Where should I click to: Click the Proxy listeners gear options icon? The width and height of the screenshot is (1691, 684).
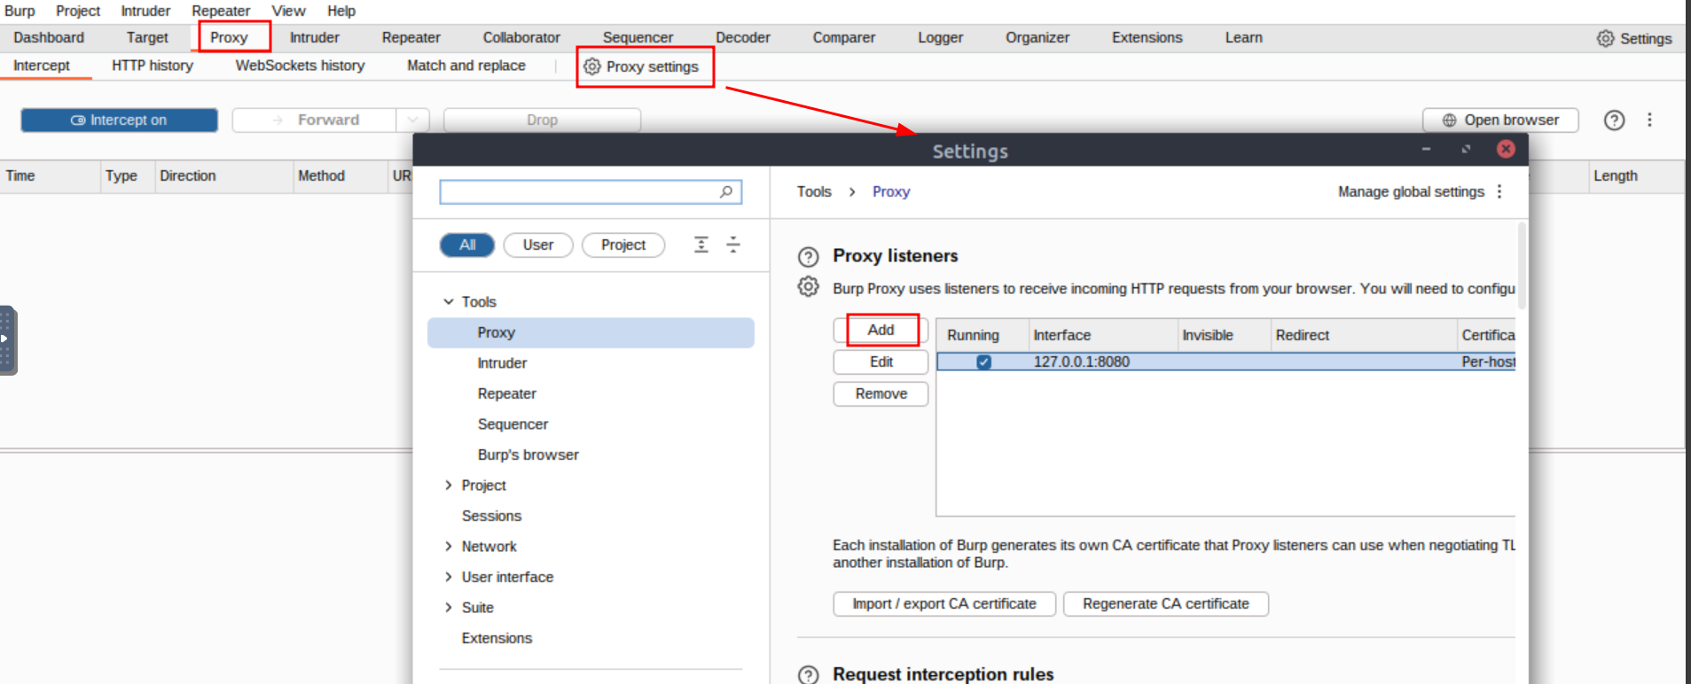point(808,287)
